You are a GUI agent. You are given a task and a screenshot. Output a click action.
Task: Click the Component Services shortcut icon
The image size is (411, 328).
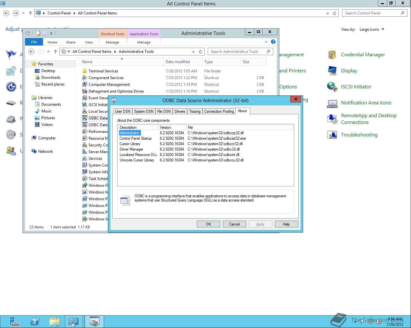(84, 78)
